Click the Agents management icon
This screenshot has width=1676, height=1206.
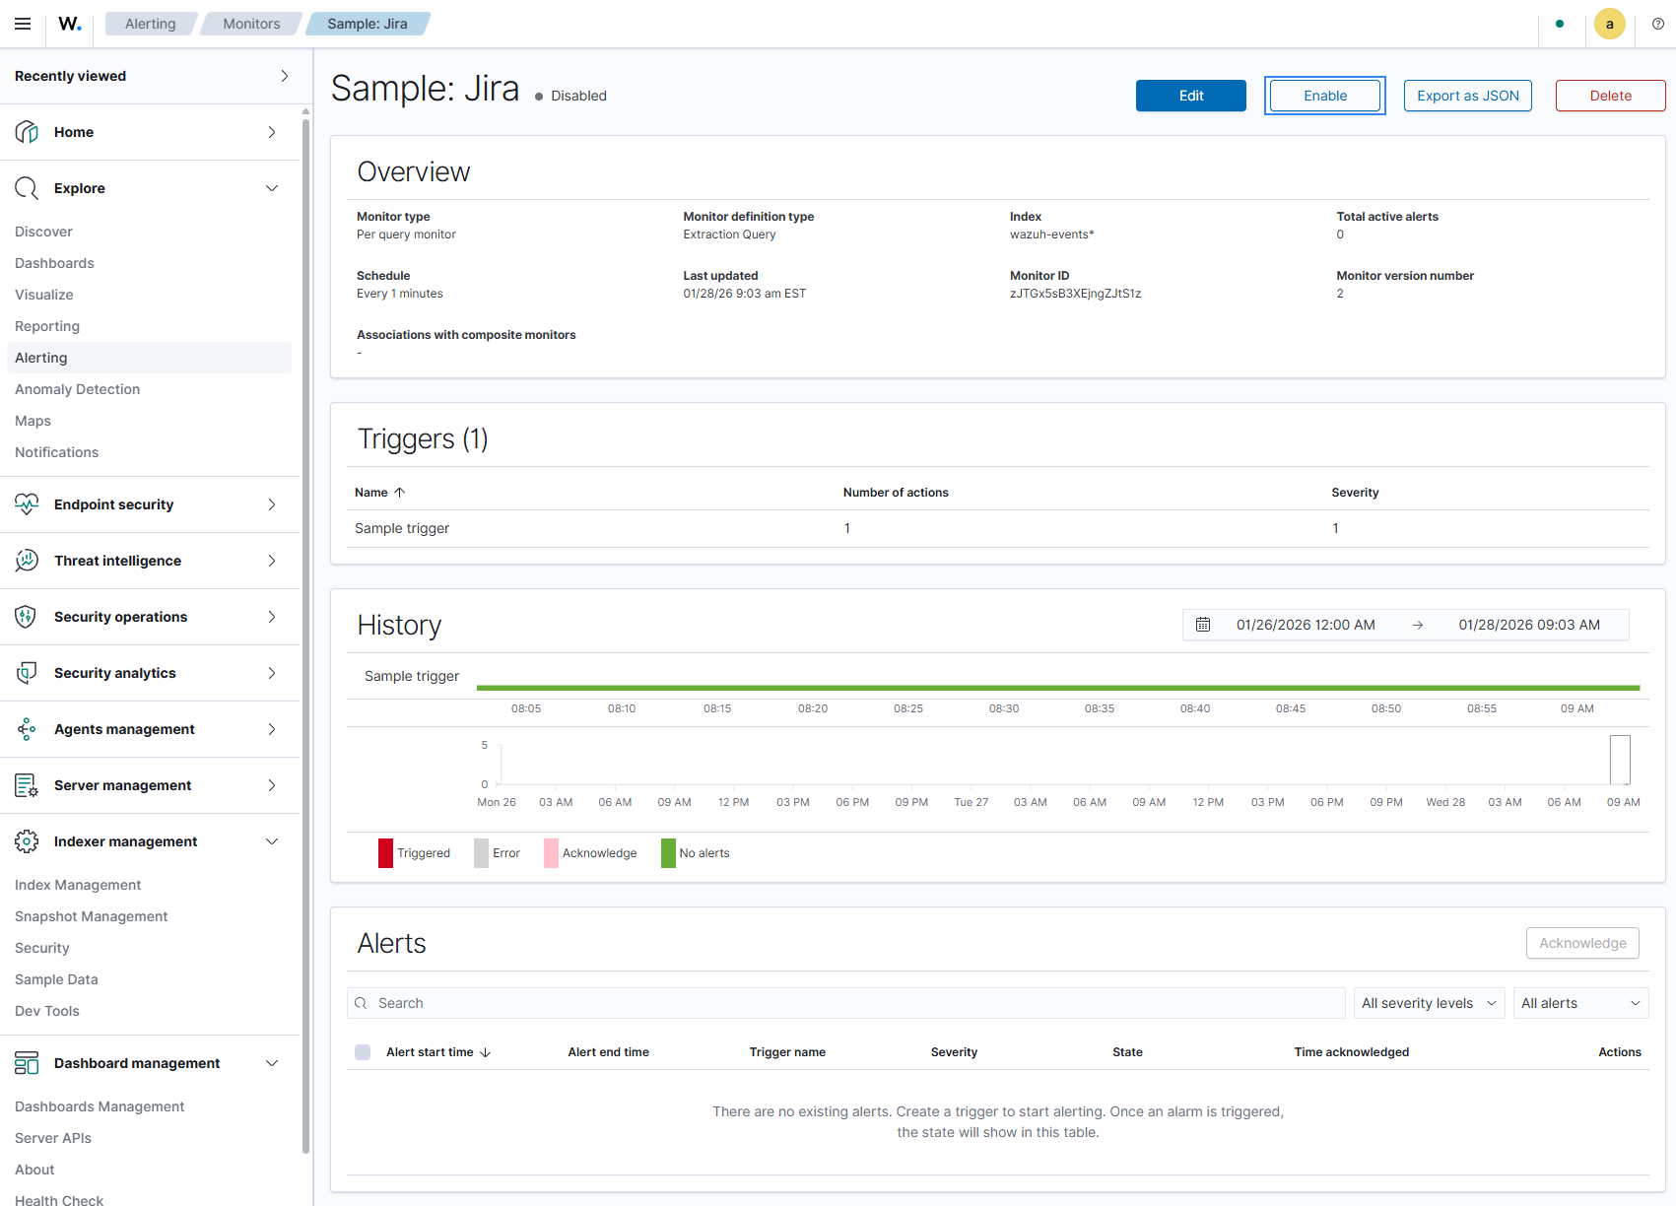(27, 729)
